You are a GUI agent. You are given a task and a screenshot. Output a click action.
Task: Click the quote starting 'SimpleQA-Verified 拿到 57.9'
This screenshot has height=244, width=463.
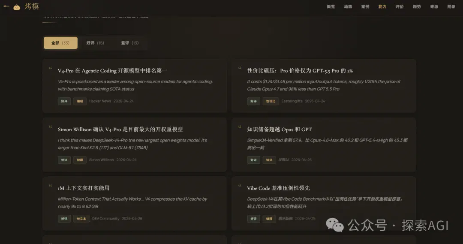(327, 144)
